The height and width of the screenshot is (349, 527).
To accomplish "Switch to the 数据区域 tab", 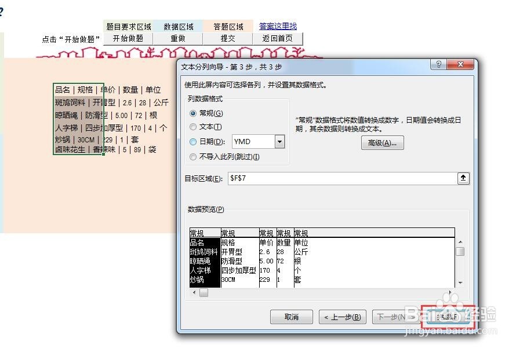I will (x=178, y=26).
